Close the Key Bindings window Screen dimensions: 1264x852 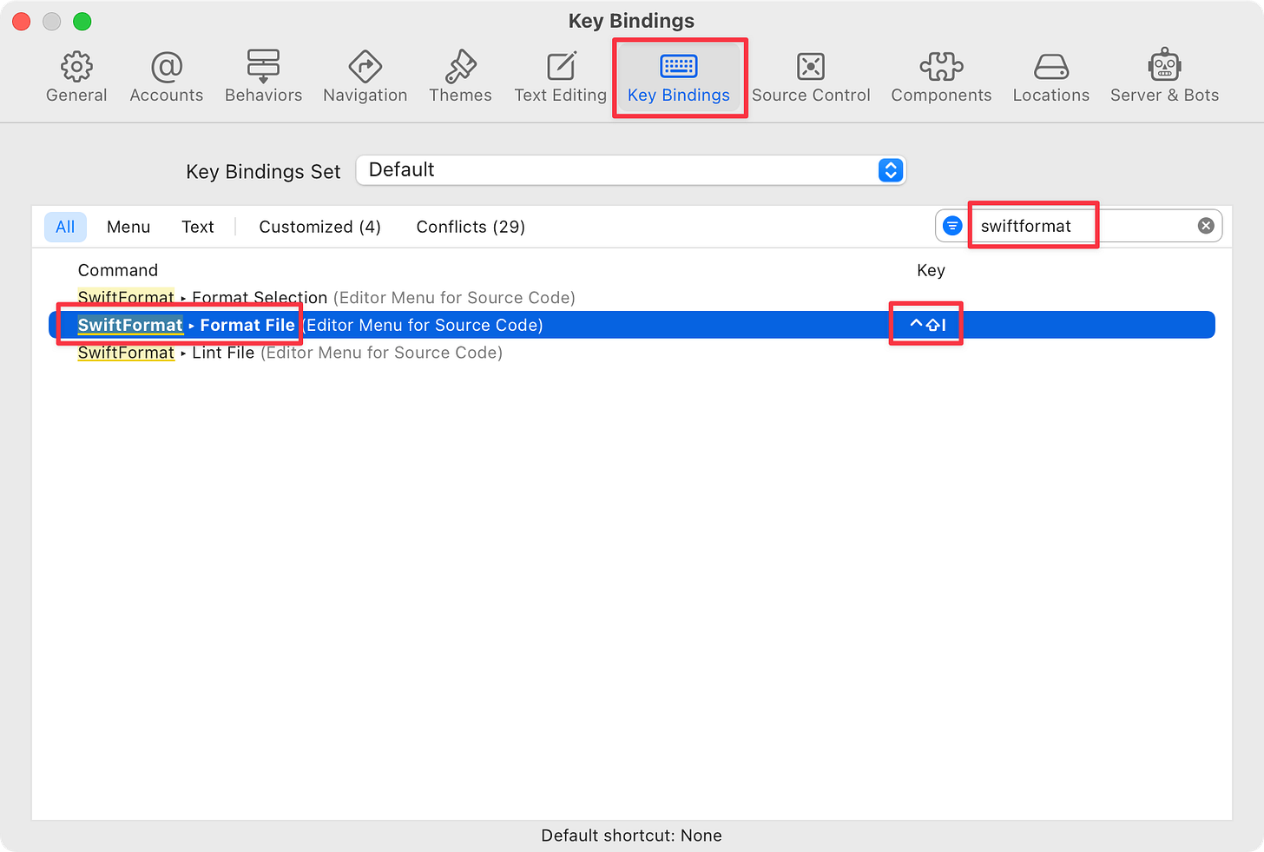tap(22, 22)
